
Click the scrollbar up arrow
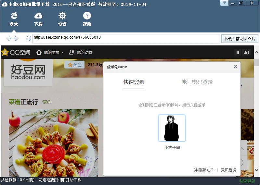click(256, 53)
